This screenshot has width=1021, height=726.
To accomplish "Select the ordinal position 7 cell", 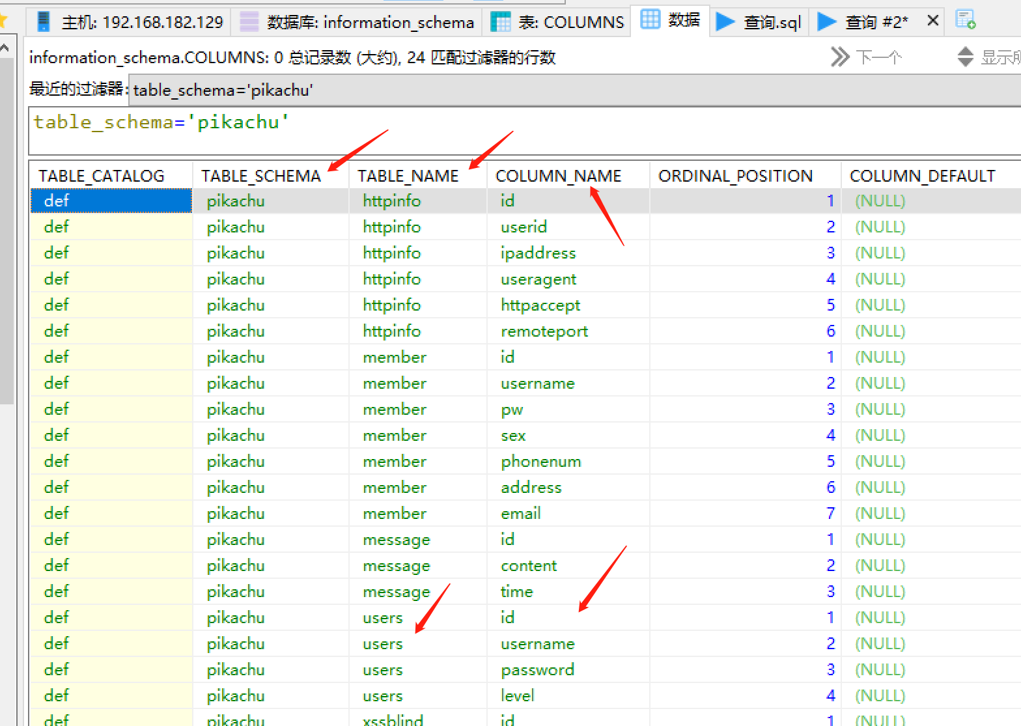I will 745,513.
